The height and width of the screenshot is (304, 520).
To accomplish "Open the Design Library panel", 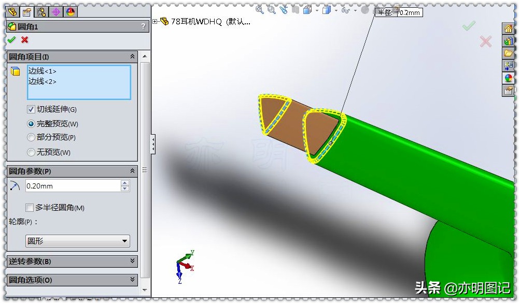I will 508,41.
